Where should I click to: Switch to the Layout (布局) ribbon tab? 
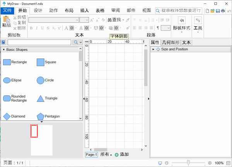[x=69, y=10]
